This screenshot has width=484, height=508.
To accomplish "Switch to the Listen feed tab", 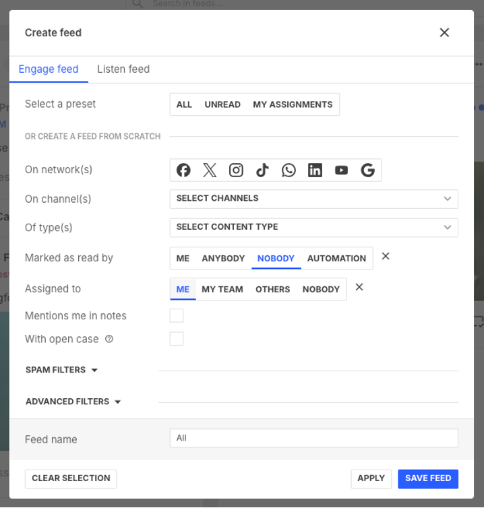I will click(x=123, y=69).
